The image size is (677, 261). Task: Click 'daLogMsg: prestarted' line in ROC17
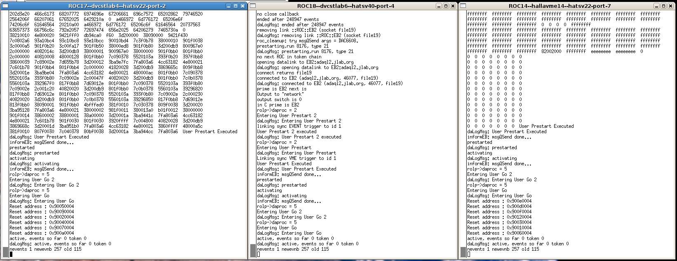34,153
